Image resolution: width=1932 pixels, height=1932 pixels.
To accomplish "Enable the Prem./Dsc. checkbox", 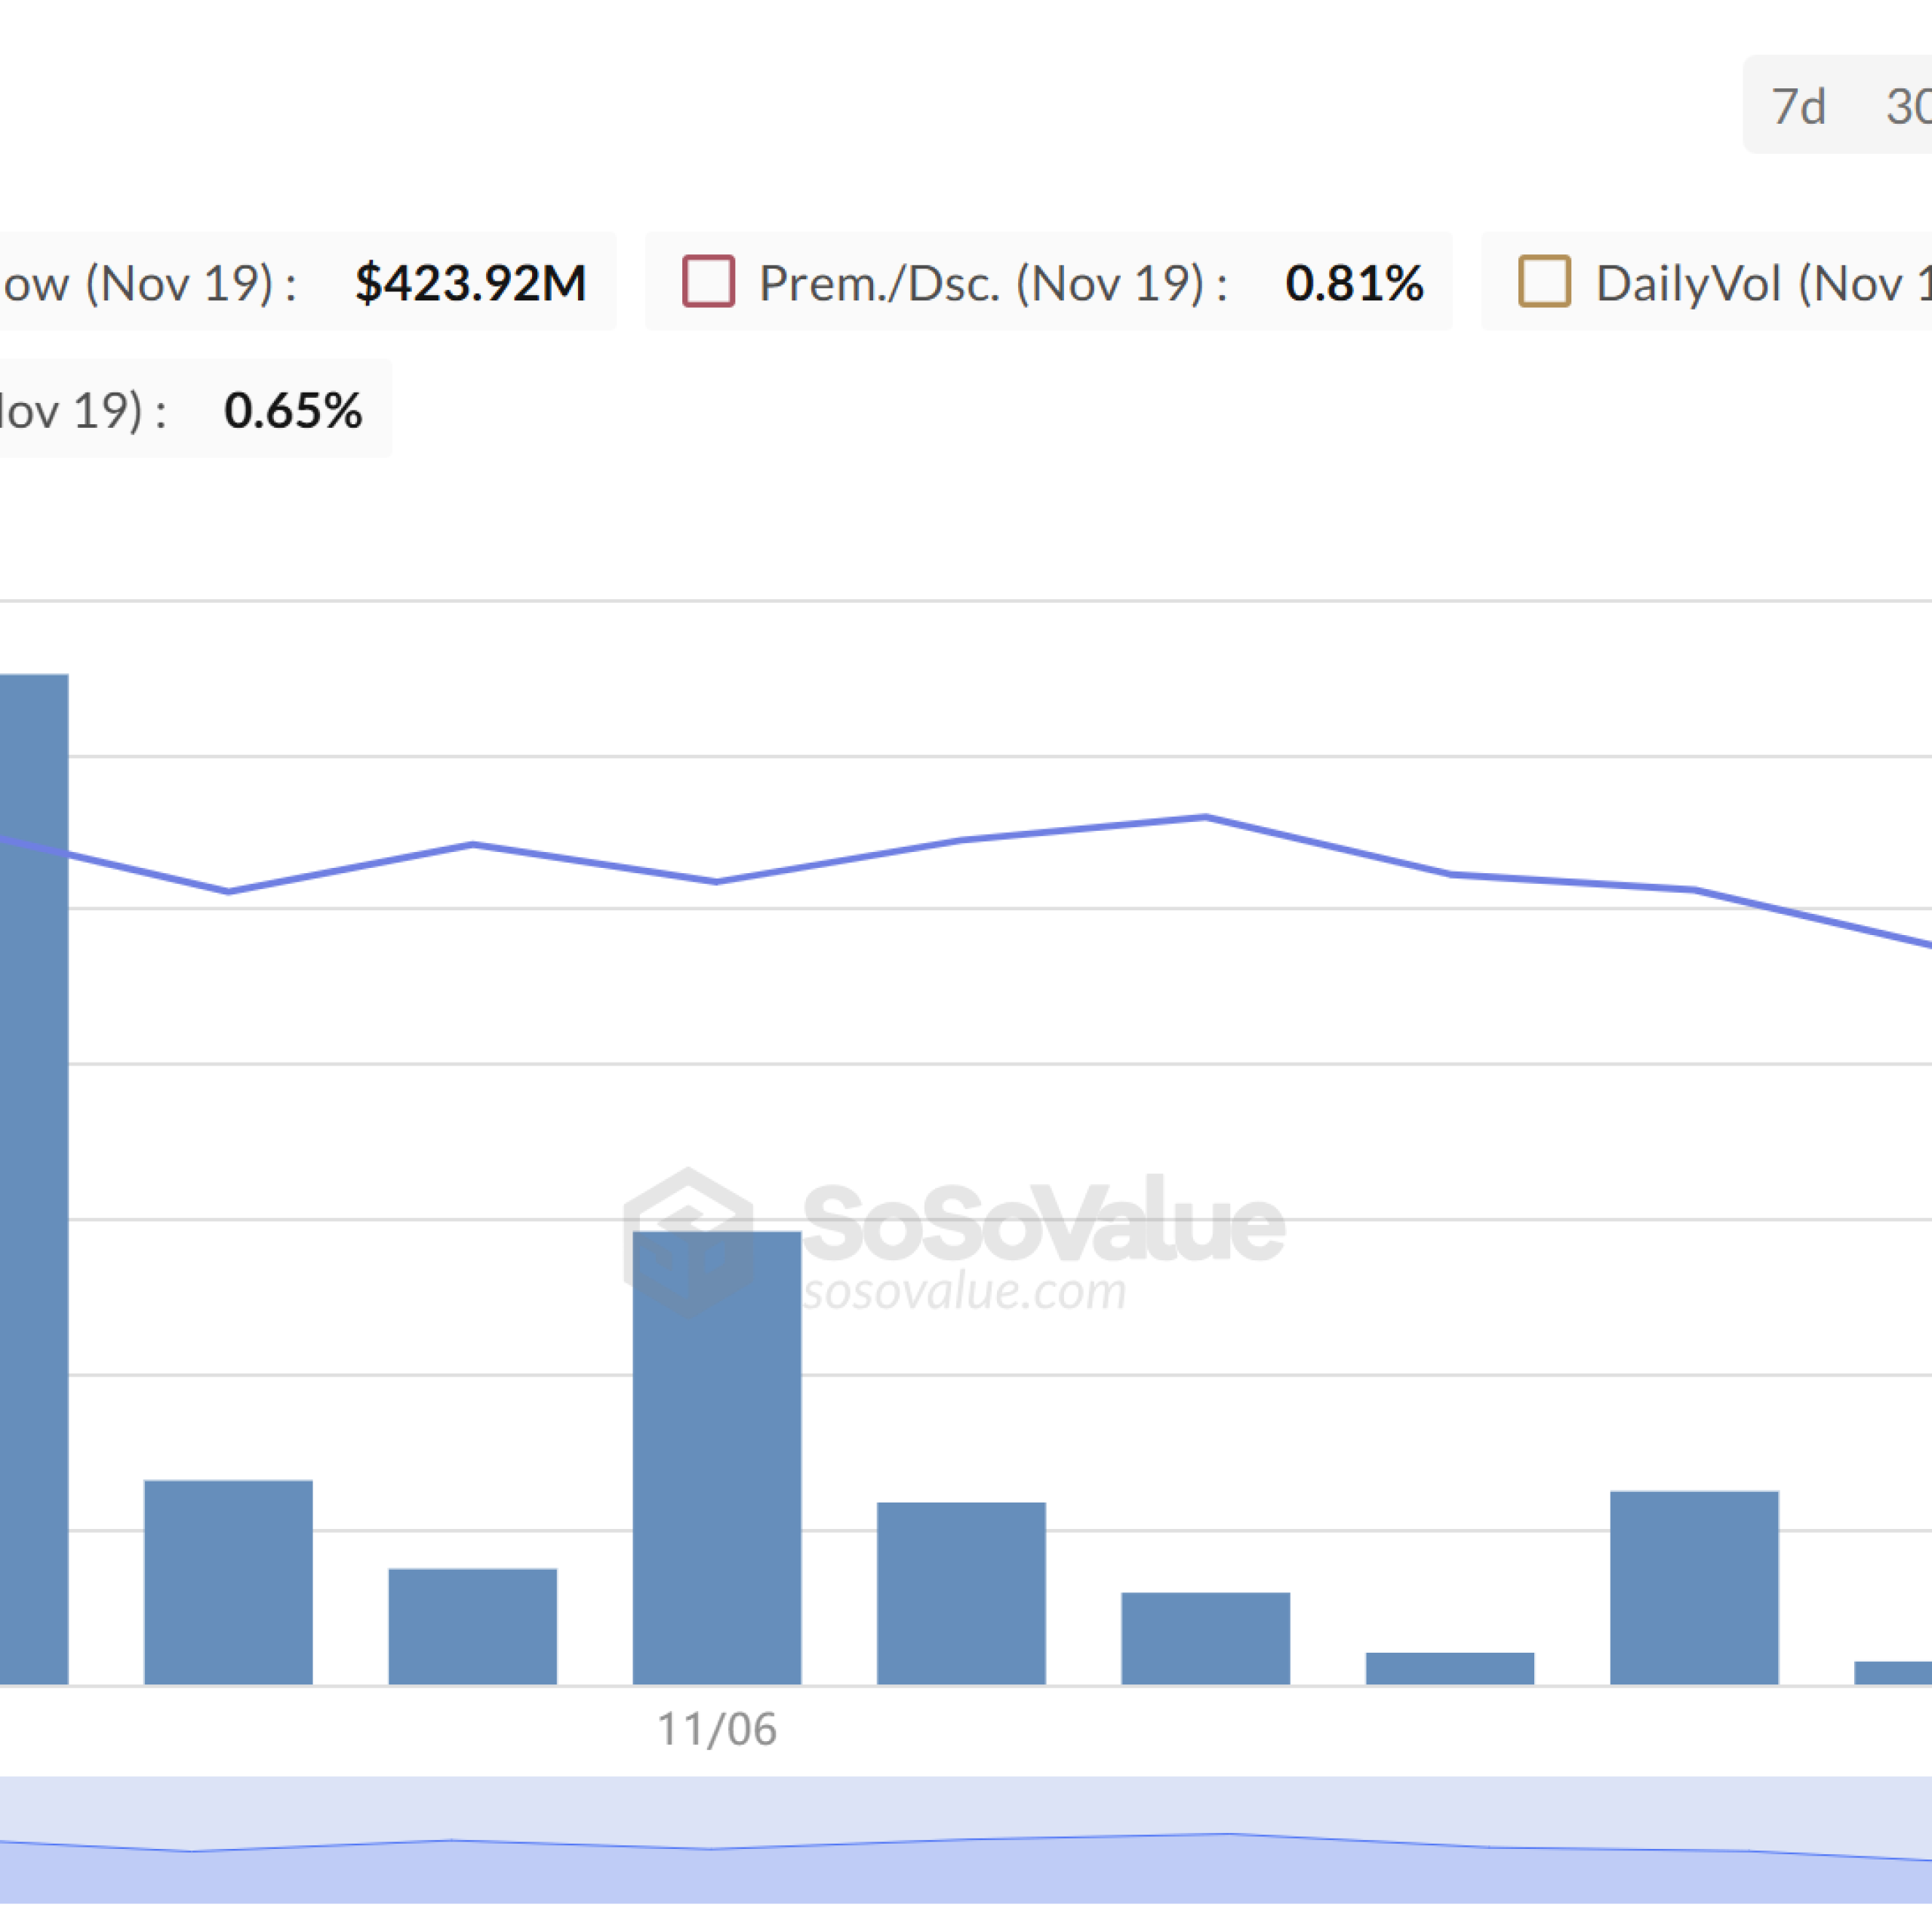I will pyautogui.click(x=708, y=281).
